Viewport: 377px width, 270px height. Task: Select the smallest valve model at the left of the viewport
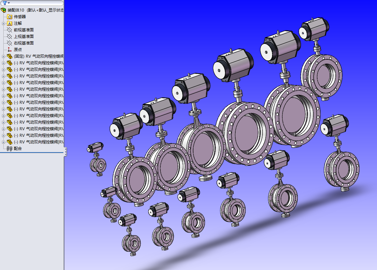(x=97, y=159)
